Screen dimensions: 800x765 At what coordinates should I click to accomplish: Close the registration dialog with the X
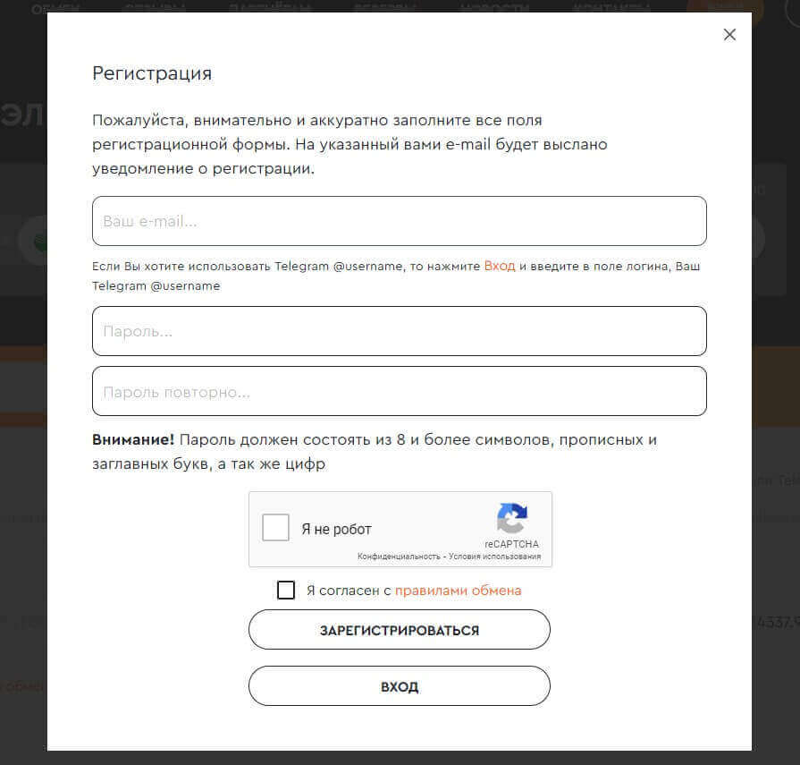pos(729,35)
